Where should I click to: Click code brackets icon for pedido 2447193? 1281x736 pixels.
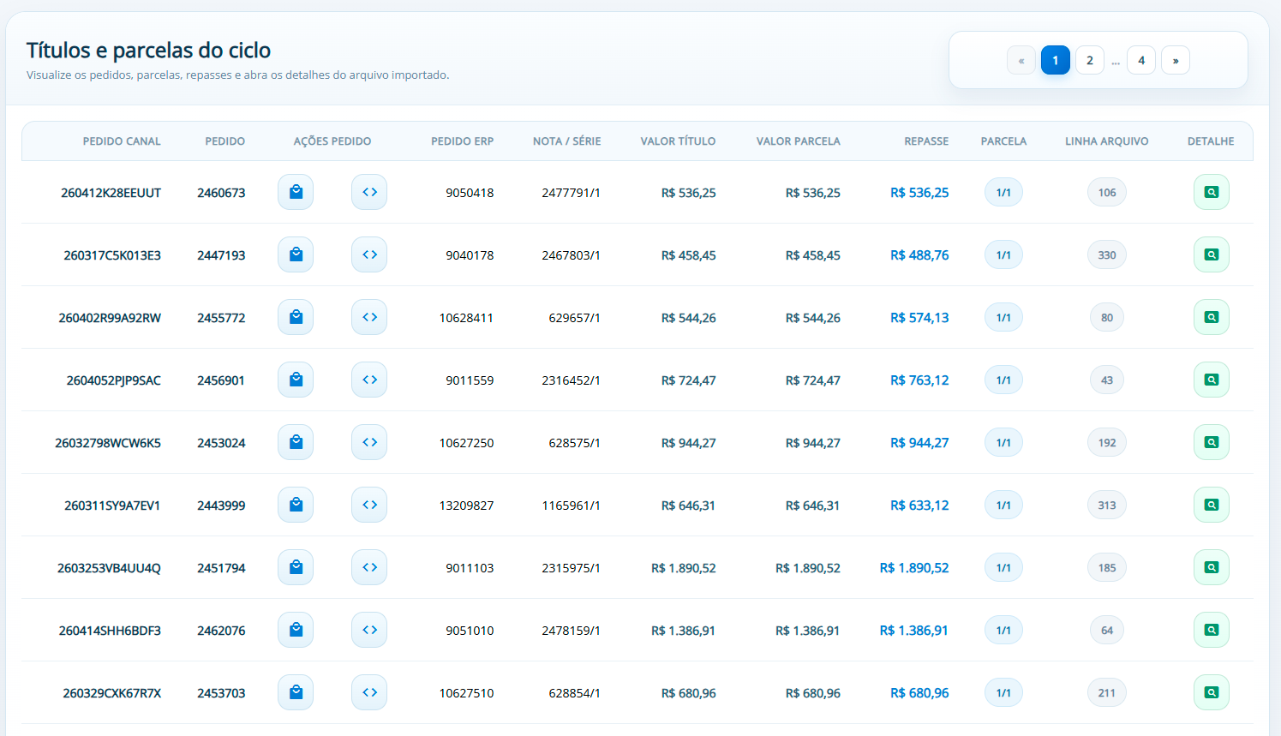[x=369, y=254]
